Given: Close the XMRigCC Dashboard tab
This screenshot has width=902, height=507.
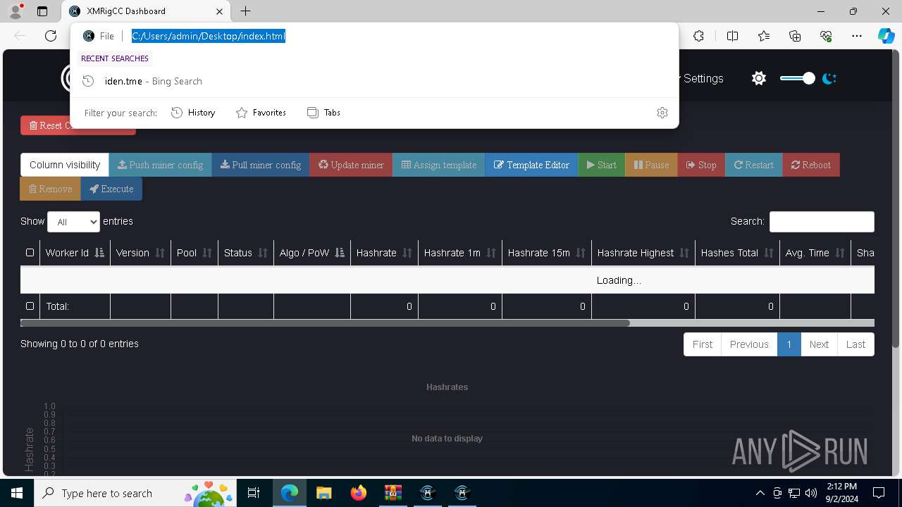Looking at the screenshot, I should point(219,11).
